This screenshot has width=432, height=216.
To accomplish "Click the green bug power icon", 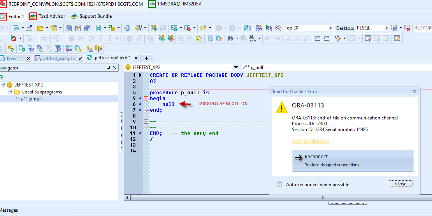I will 162,38.
